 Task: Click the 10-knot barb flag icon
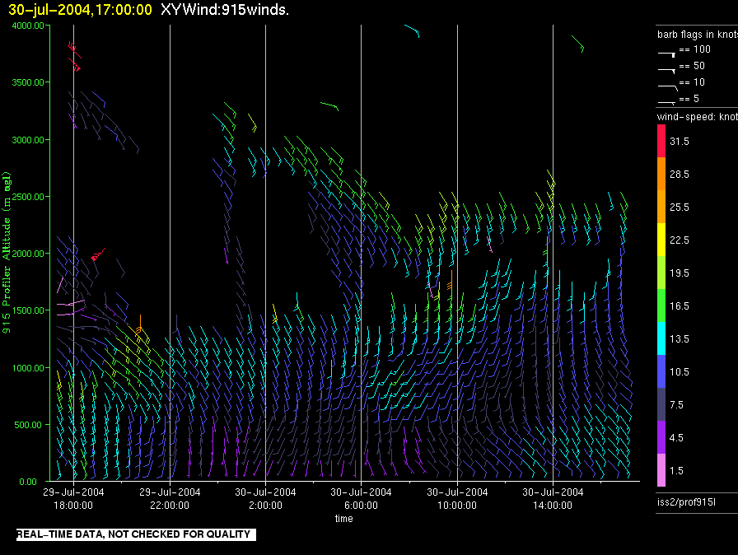point(668,87)
